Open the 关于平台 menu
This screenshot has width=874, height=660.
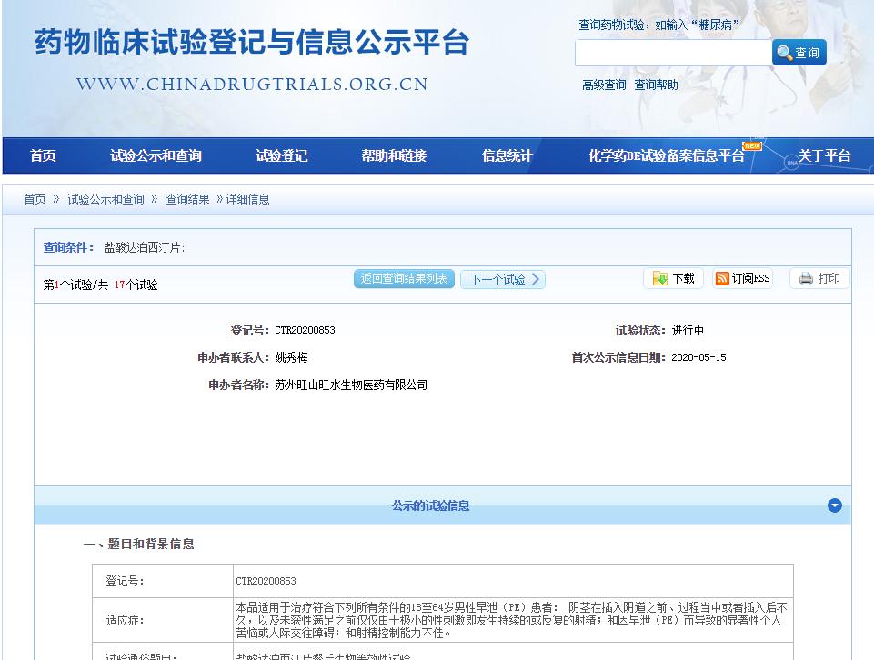click(x=826, y=155)
